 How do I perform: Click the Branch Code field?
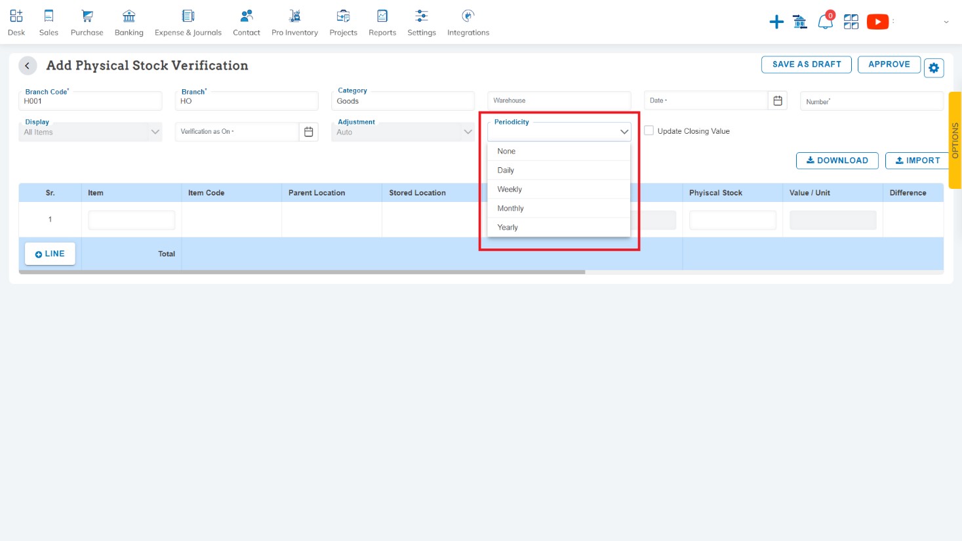[90, 101]
